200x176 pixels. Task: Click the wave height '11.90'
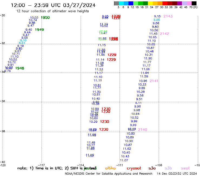click(148, 58)
